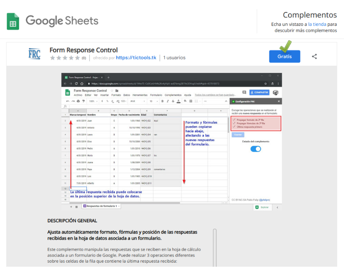Click the COMPARTIR button
Screen dimensions: 344x272
(259, 92)
